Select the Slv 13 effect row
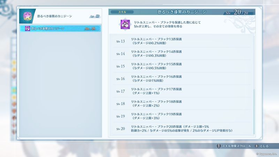The width and height of the screenshot is (279, 157). pyautogui.click(x=182, y=41)
